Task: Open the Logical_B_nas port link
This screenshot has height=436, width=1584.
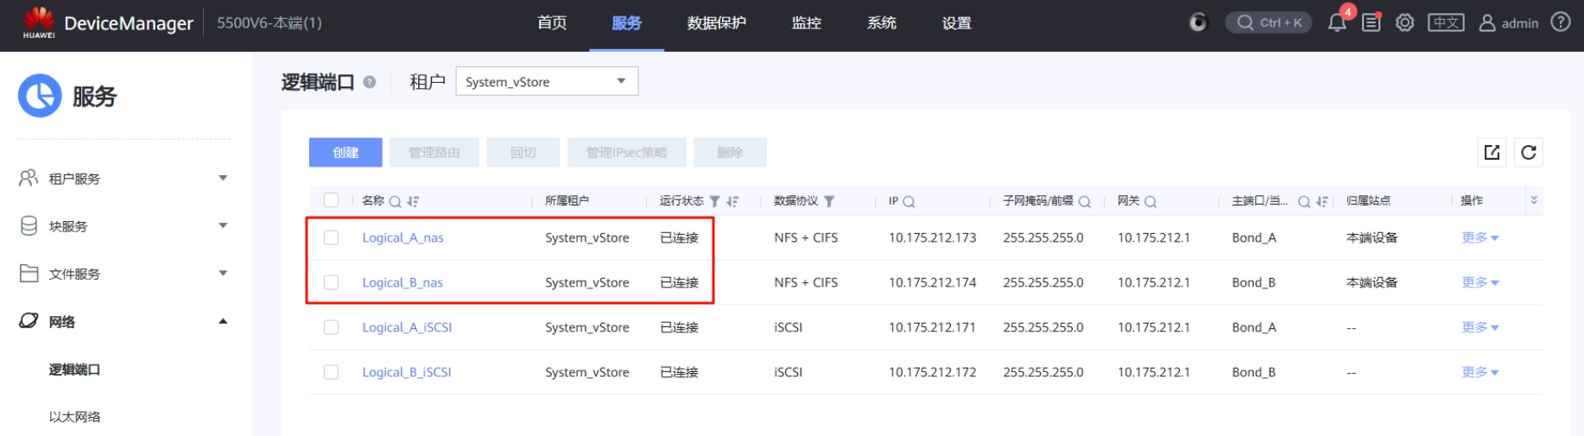Action: [x=402, y=282]
